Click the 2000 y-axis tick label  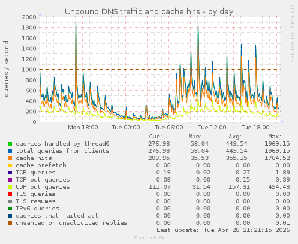[29, 17]
